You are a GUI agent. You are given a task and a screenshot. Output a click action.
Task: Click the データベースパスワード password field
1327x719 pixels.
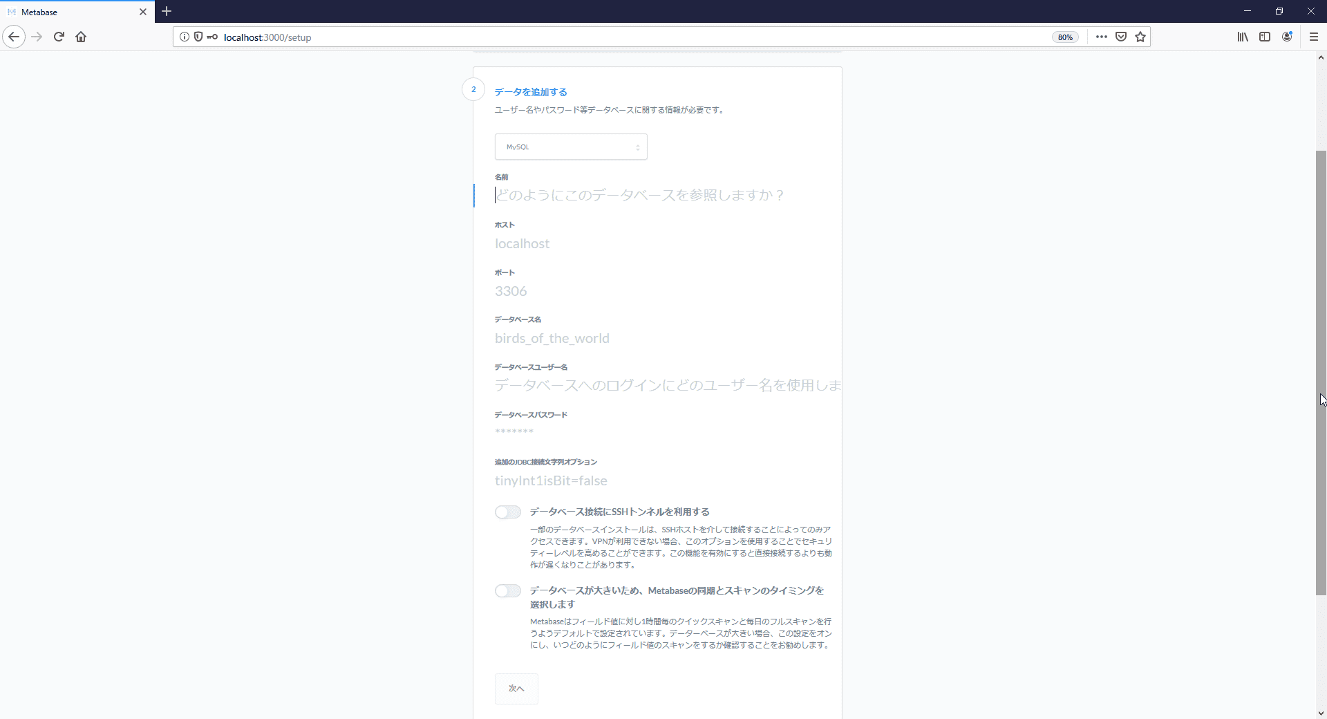(x=657, y=432)
